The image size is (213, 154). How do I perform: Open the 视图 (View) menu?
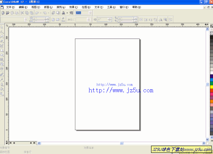(x=35, y=7)
